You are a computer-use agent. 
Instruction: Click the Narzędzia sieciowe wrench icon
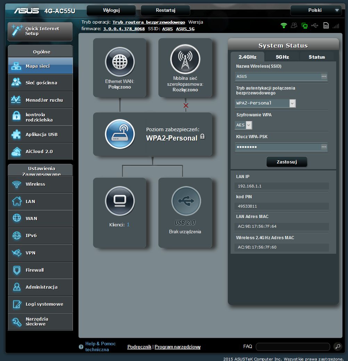[x=17, y=322]
